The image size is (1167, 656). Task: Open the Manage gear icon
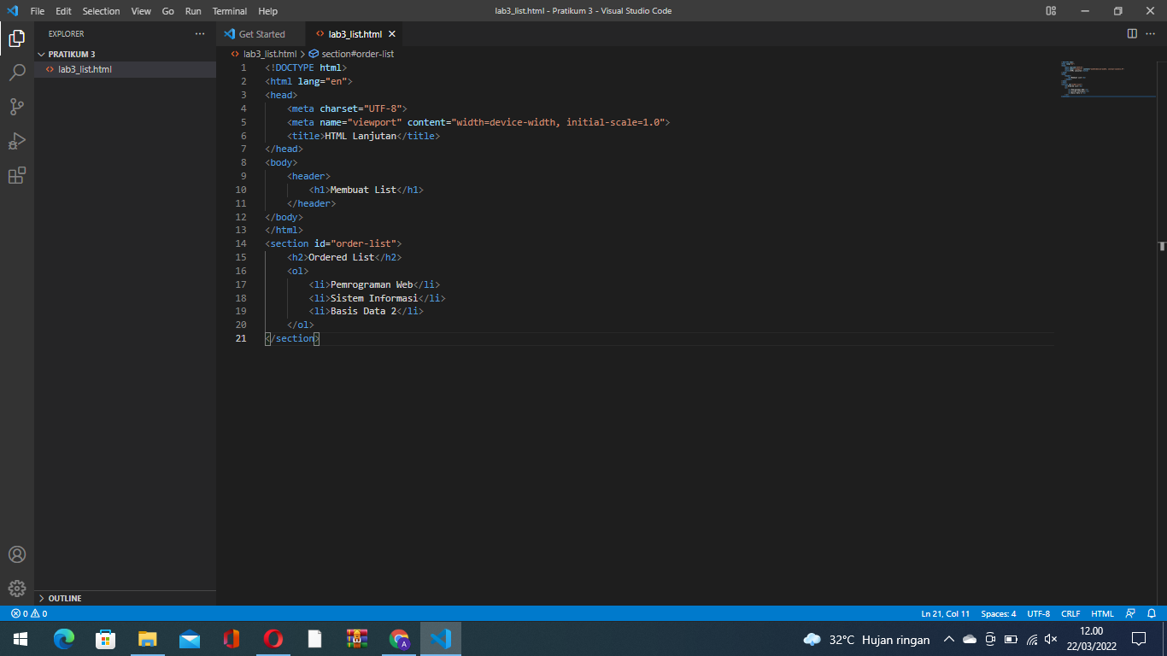pos(17,589)
